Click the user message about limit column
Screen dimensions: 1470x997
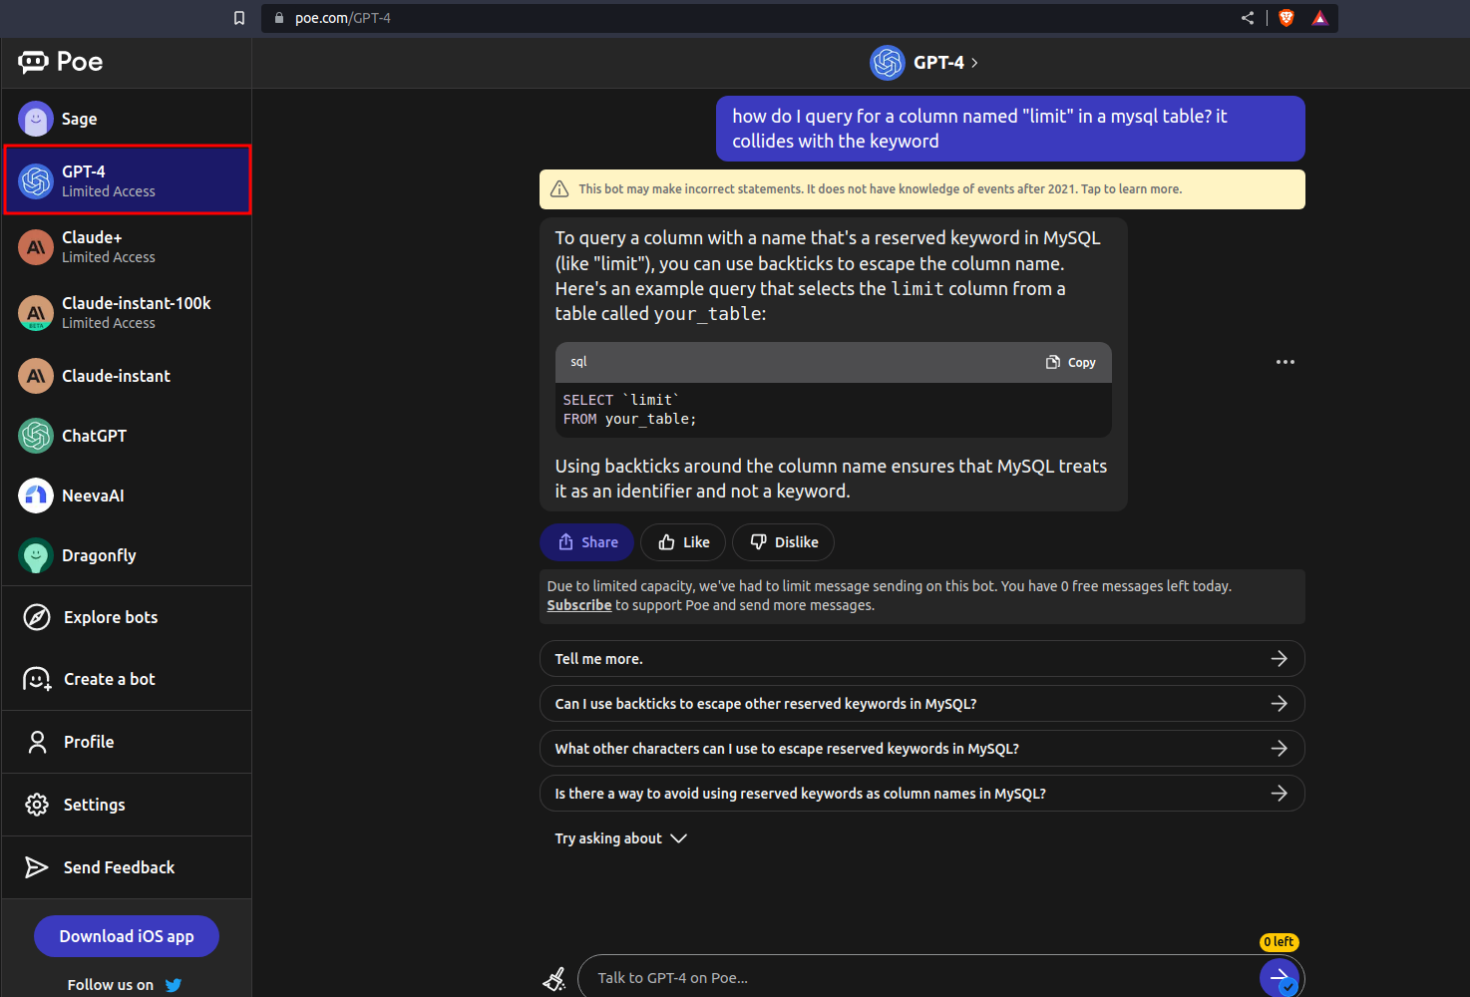1010,129
